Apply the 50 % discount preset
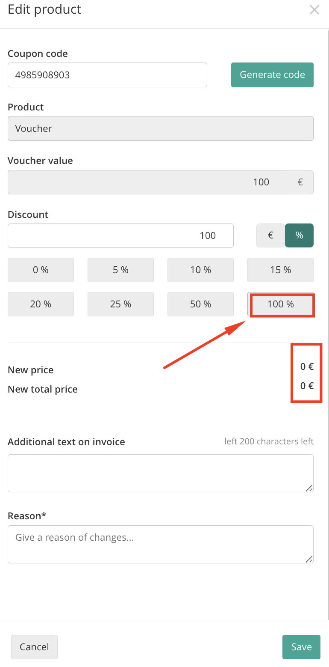329x667 pixels. pos(200,304)
